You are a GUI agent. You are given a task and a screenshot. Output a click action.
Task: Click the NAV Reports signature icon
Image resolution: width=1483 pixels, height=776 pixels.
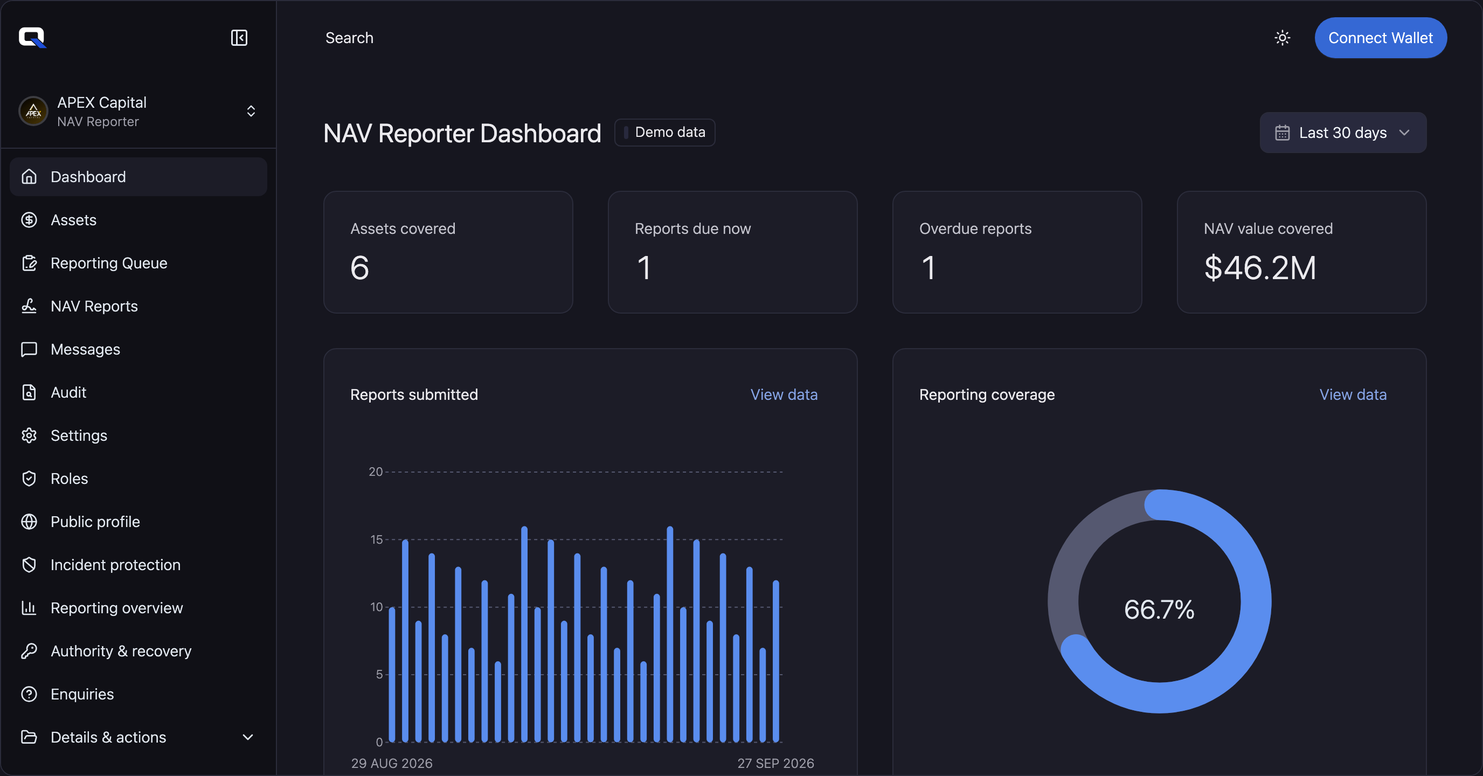29,306
